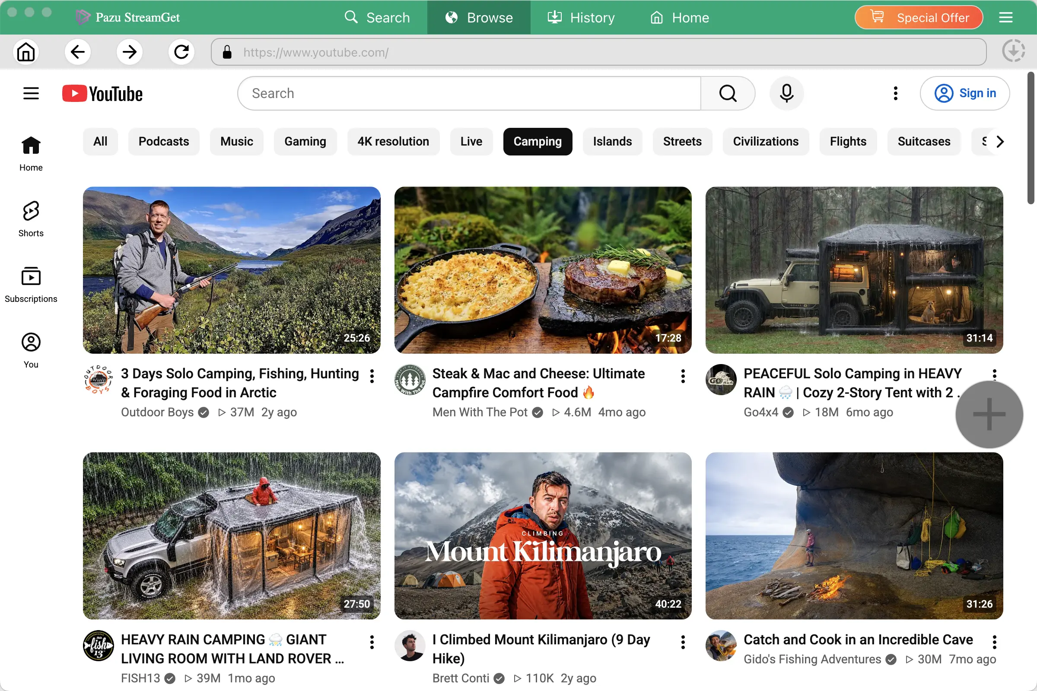Open the Outdoor Boys channel link

[157, 412]
